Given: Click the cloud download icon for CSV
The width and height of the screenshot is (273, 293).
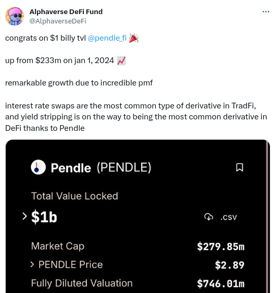Looking at the screenshot, I should click(208, 217).
